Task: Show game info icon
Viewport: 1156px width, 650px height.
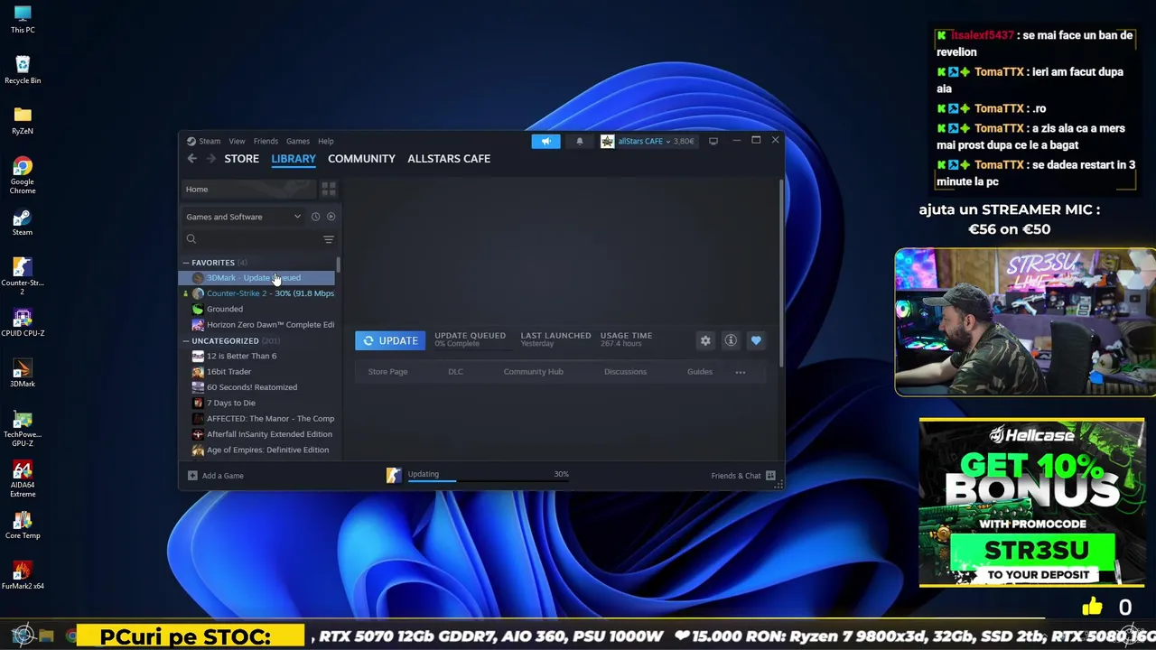Action: tap(731, 340)
